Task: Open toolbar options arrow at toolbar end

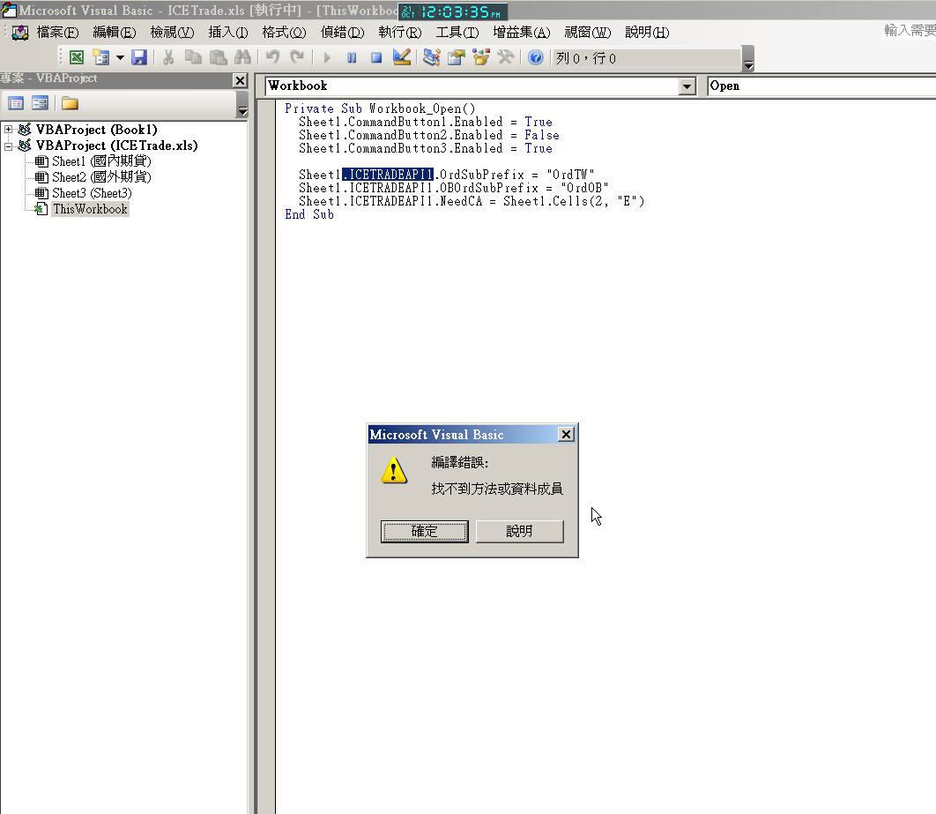Action: click(748, 59)
